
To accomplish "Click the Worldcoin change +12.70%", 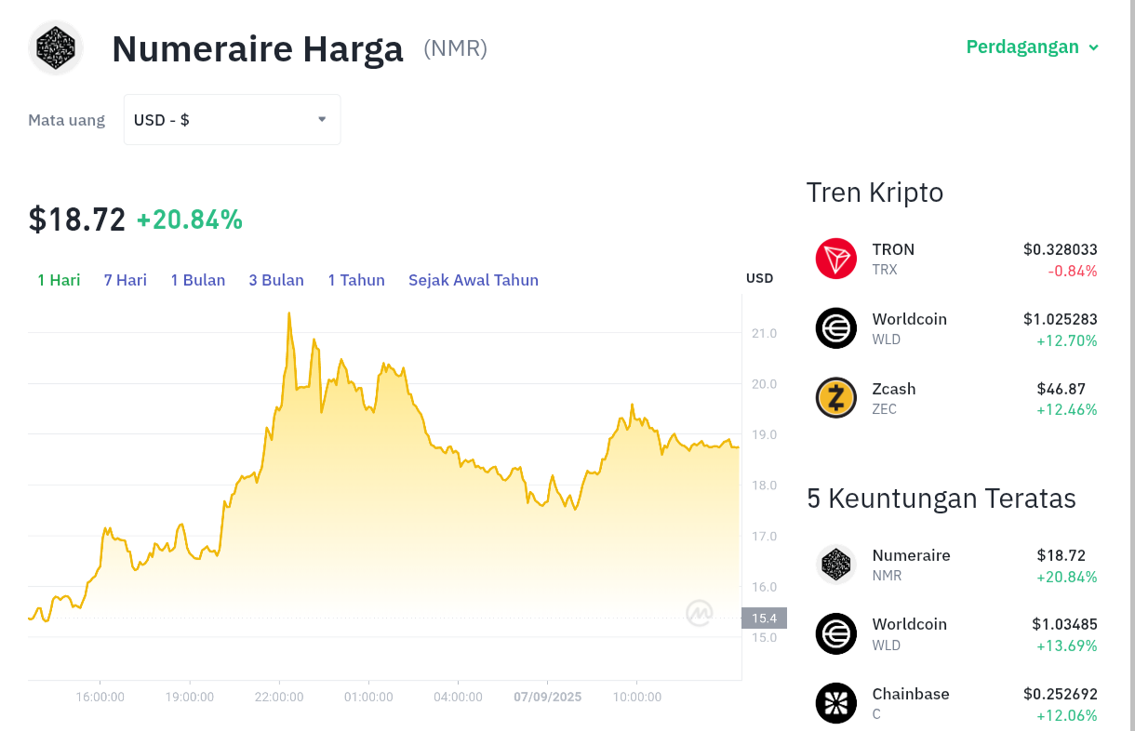I will coord(1067,340).
